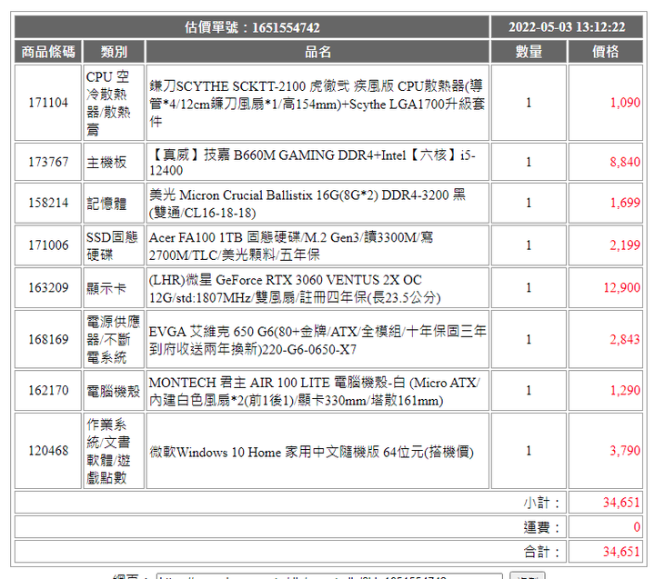Click the price 12,900
This screenshot has height=579, width=655.
[x=621, y=288]
